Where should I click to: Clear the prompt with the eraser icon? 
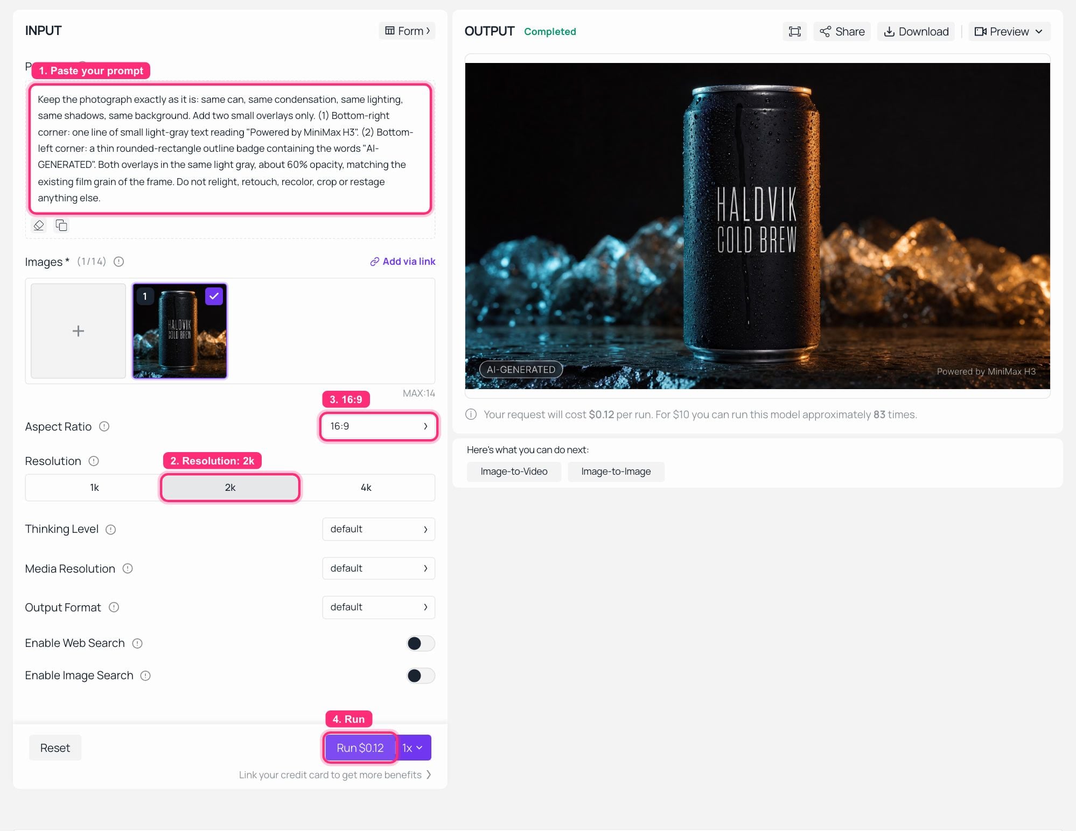coord(39,225)
